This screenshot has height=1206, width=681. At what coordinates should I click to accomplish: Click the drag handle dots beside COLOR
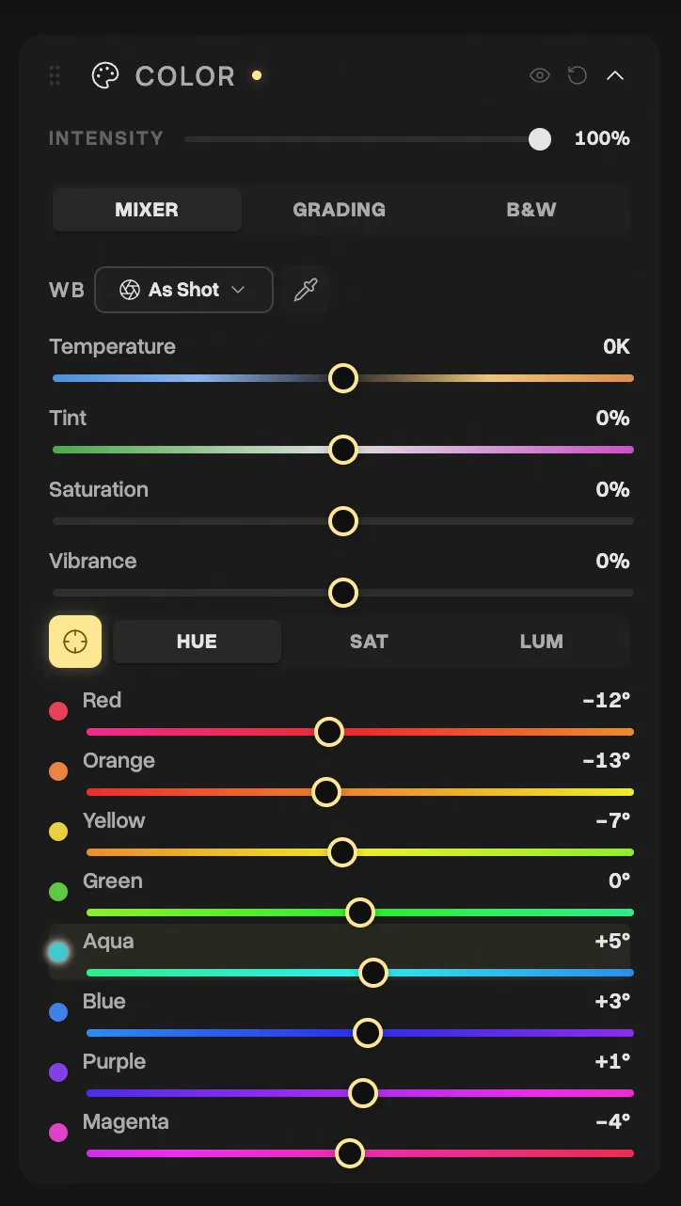54,75
